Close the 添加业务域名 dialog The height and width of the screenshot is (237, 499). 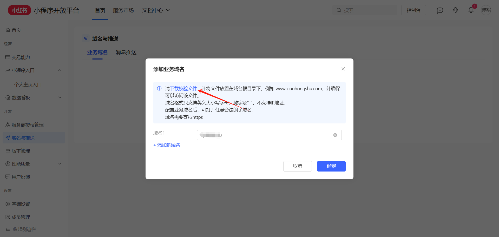coord(343,69)
